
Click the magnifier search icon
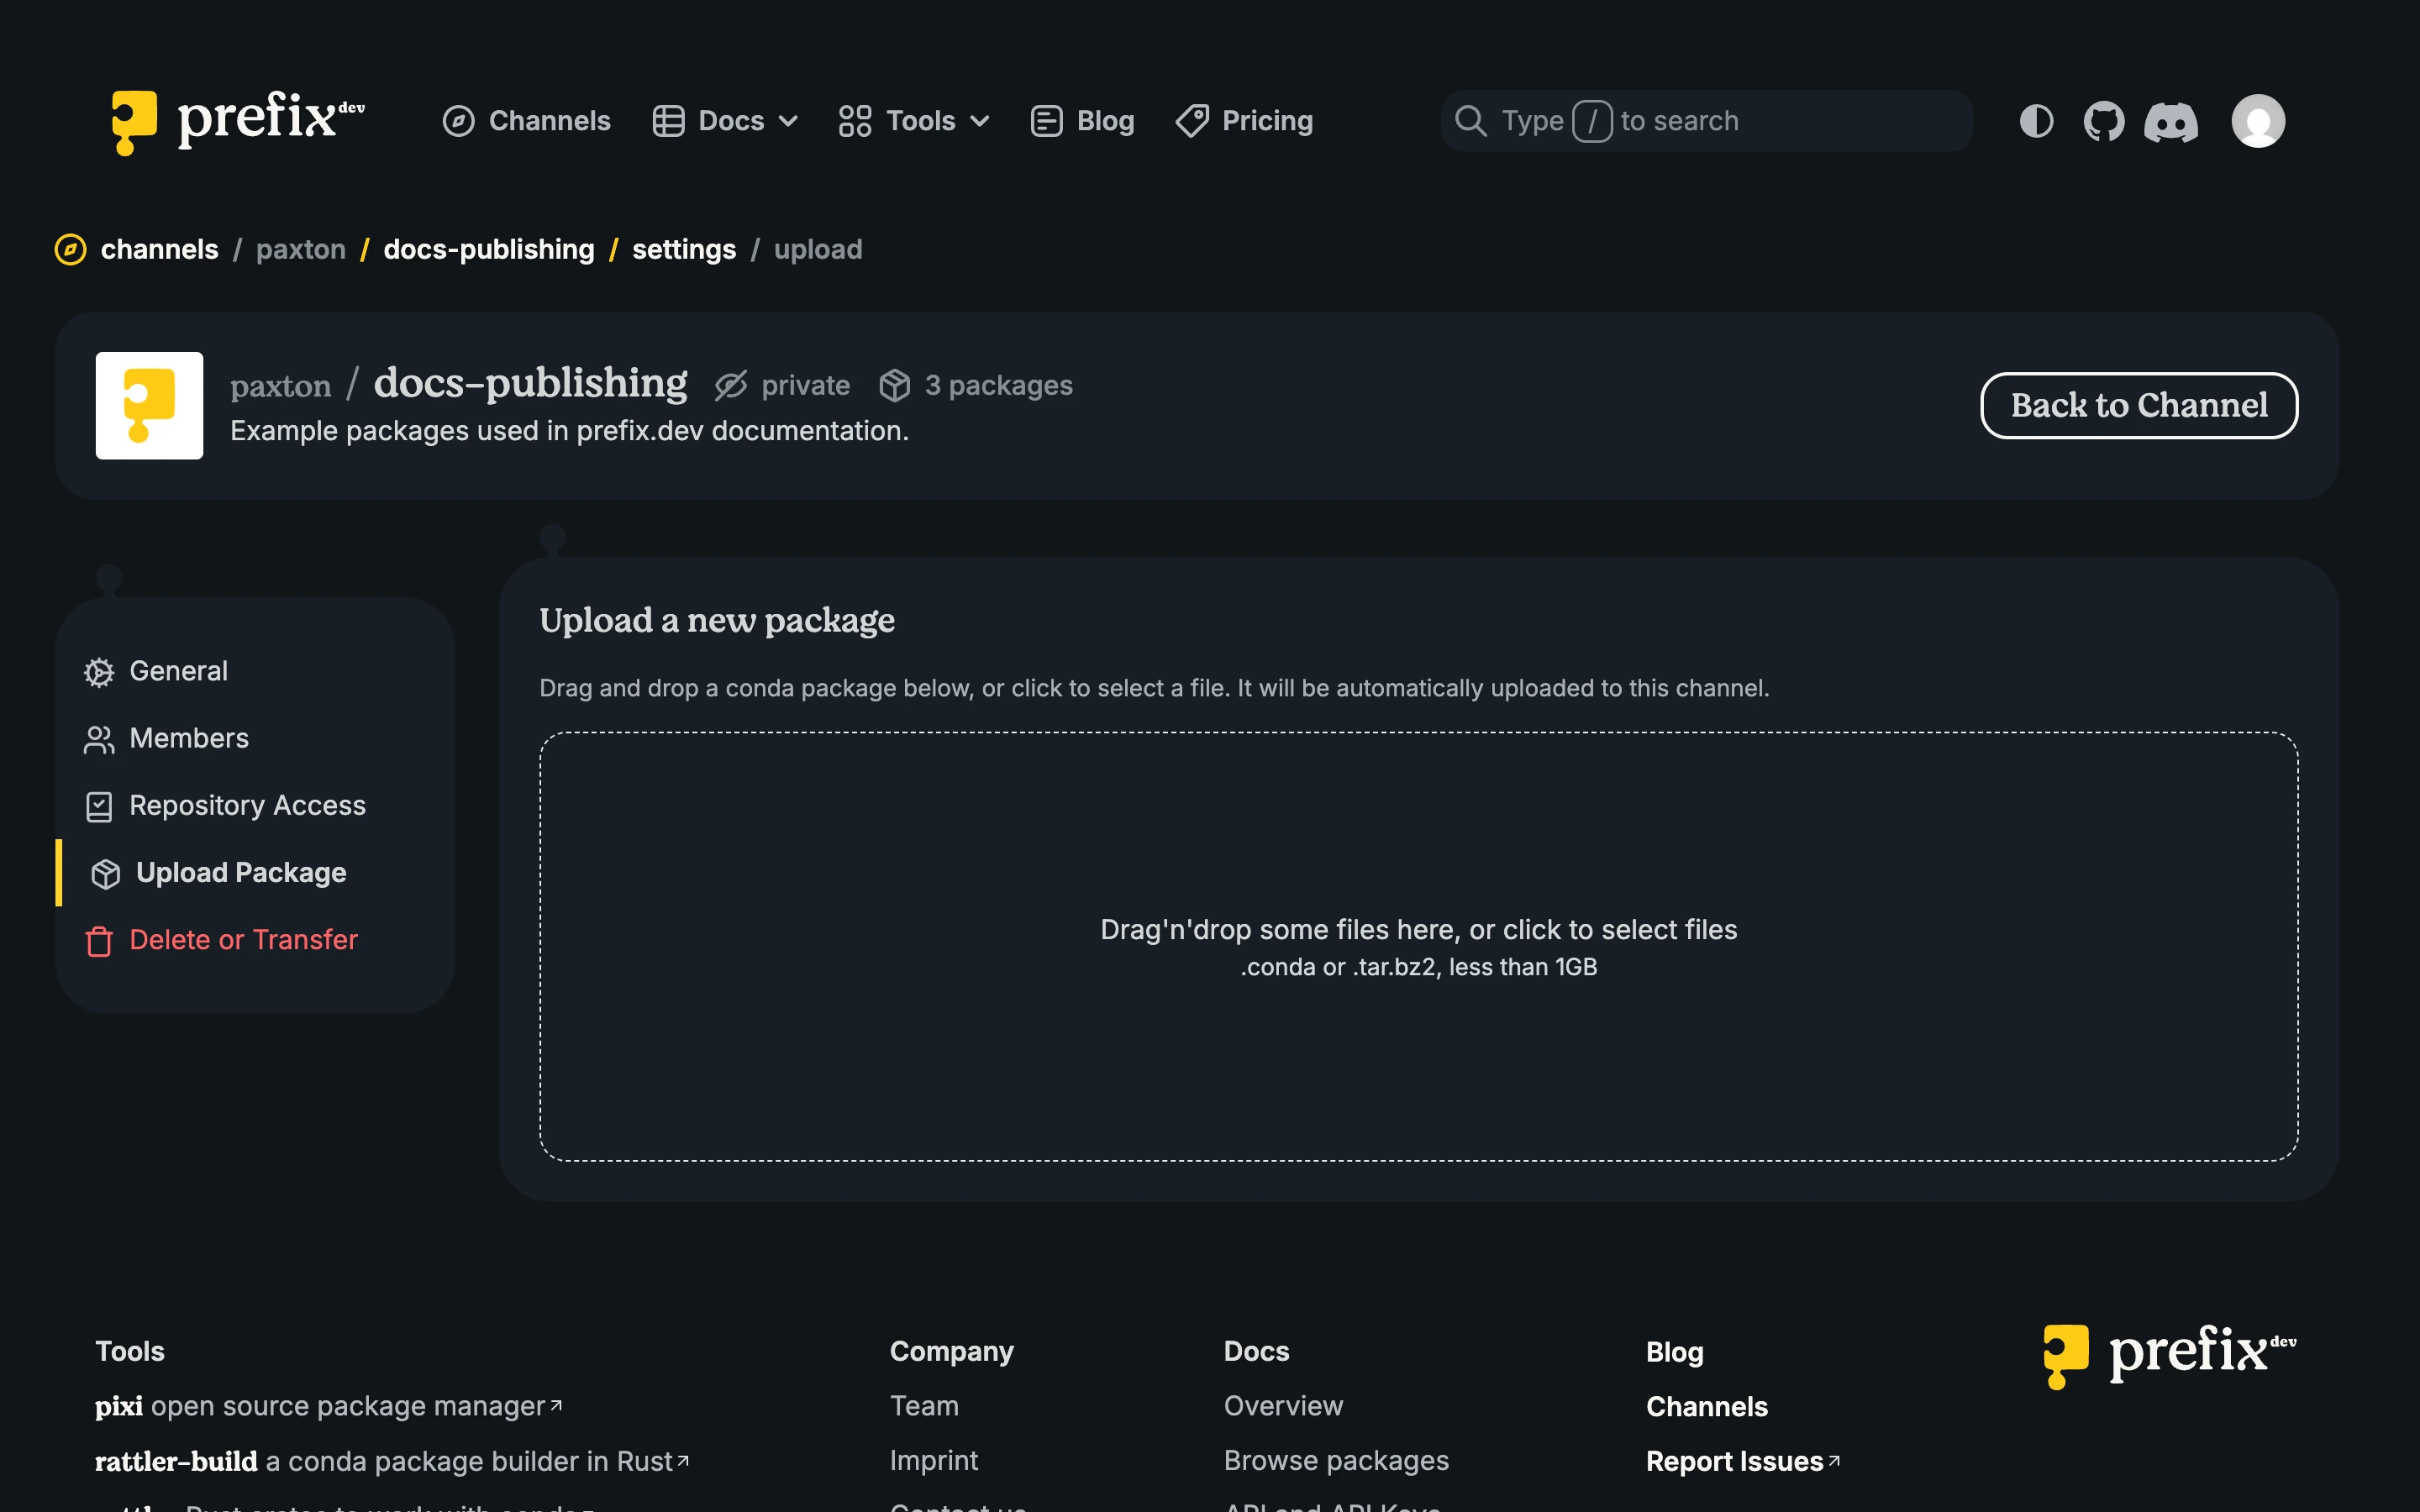1470,121
